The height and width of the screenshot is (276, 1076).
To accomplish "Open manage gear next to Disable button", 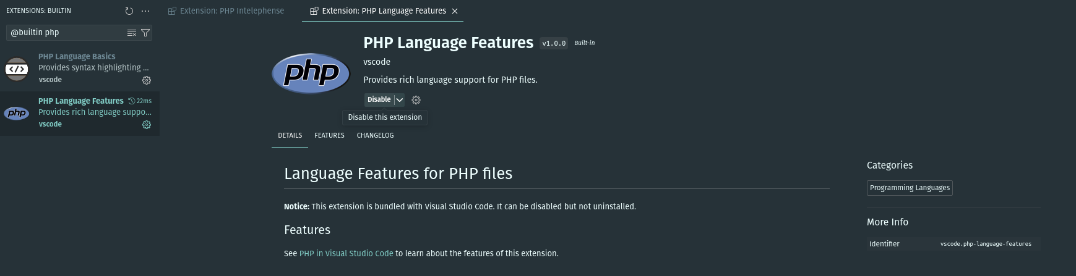I will coord(416,100).
